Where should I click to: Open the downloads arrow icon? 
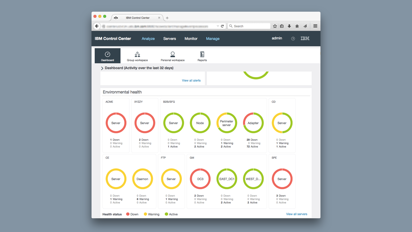(289, 26)
